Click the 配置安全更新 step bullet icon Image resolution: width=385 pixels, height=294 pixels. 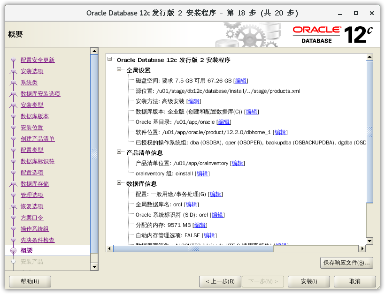13,60
